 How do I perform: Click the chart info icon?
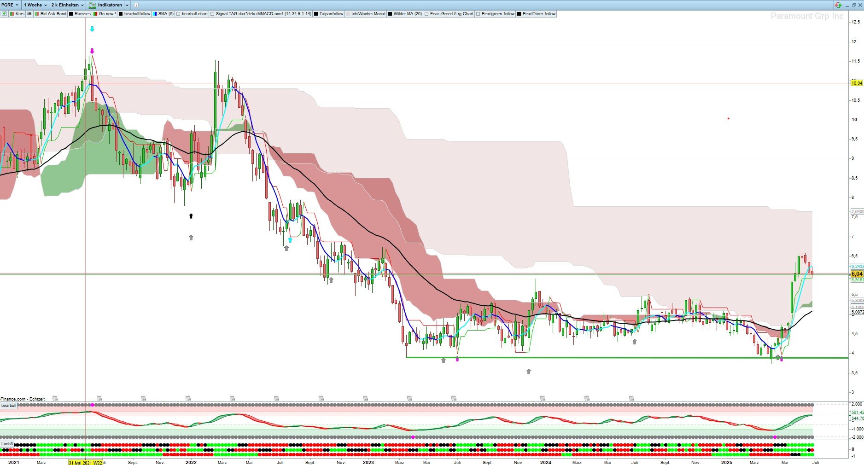click(x=136, y=5)
